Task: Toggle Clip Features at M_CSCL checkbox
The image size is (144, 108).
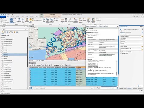Action: coord(121,52)
